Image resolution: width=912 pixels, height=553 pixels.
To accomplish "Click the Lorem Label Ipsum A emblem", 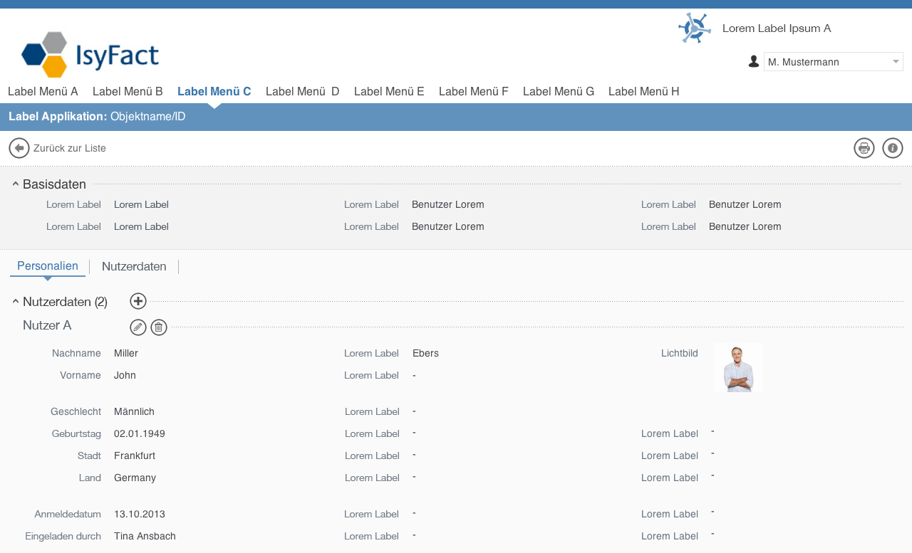I will pyautogui.click(x=694, y=28).
